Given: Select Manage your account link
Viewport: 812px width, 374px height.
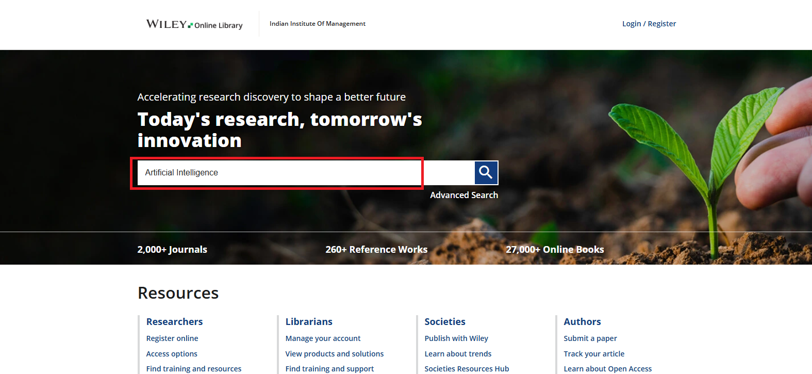Looking at the screenshot, I should (x=323, y=338).
